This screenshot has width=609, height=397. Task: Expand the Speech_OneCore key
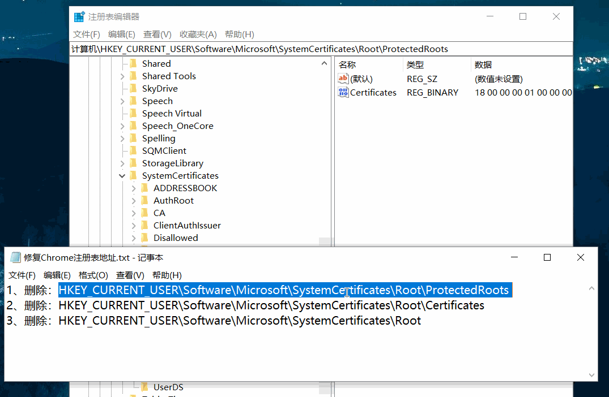click(122, 126)
